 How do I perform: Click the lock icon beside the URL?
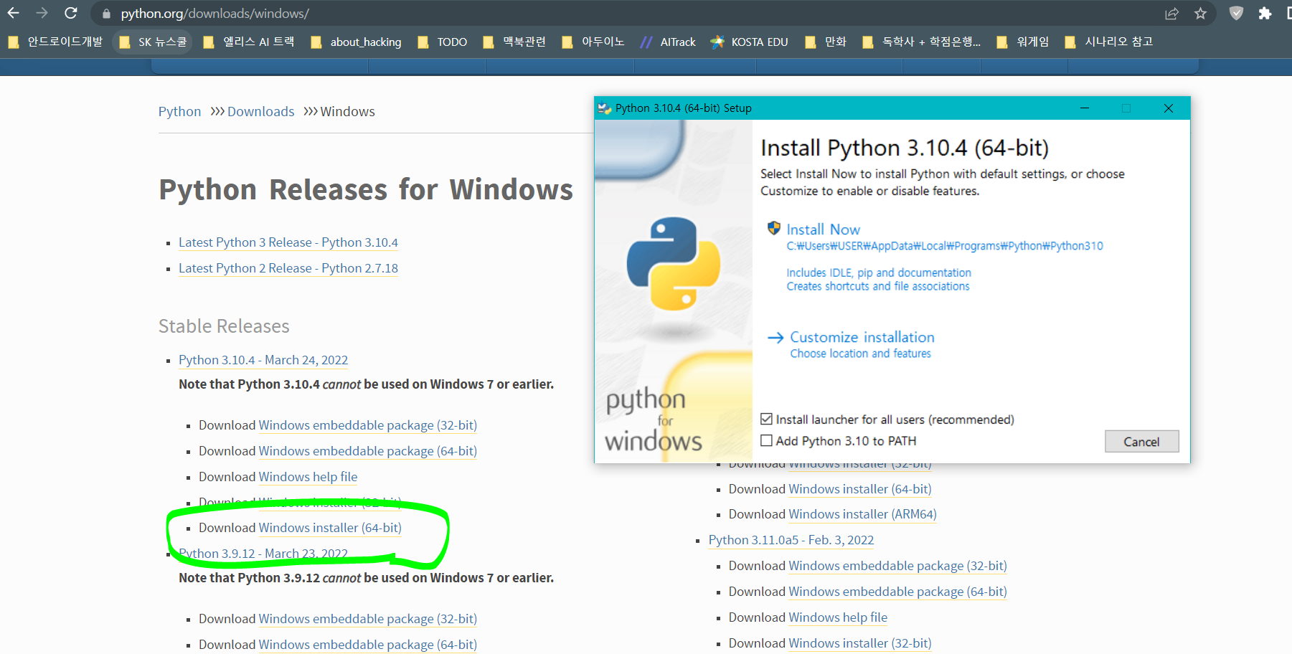[x=106, y=14]
